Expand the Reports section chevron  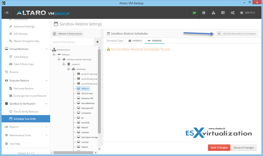pyautogui.click(x=46, y=127)
